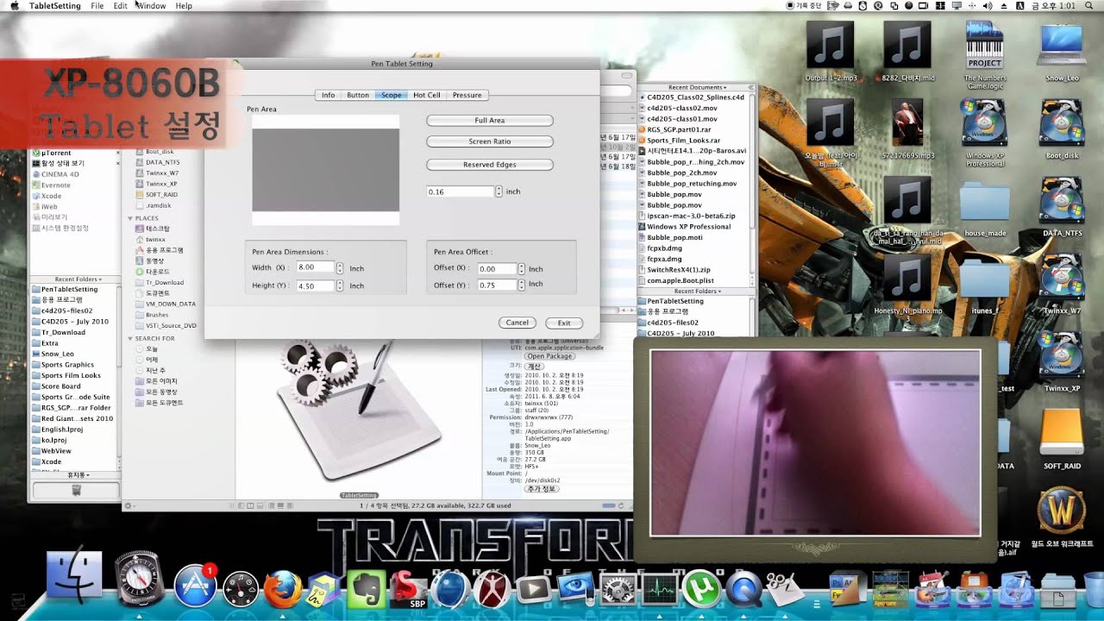The width and height of the screenshot is (1104, 621).
Task: Adjust the Width (X) stepper
Action: click(340, 268)
